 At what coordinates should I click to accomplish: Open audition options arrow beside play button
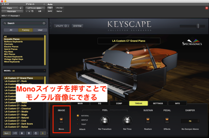click(x=47, y=133)
